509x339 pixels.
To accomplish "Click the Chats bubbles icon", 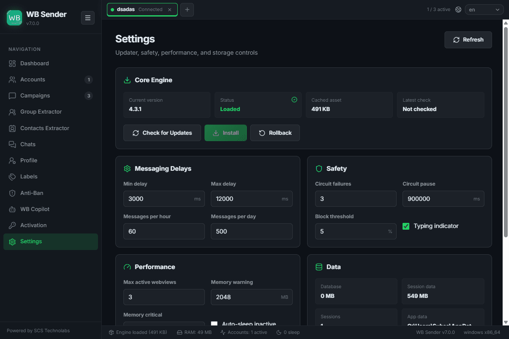I will point(12,144).
